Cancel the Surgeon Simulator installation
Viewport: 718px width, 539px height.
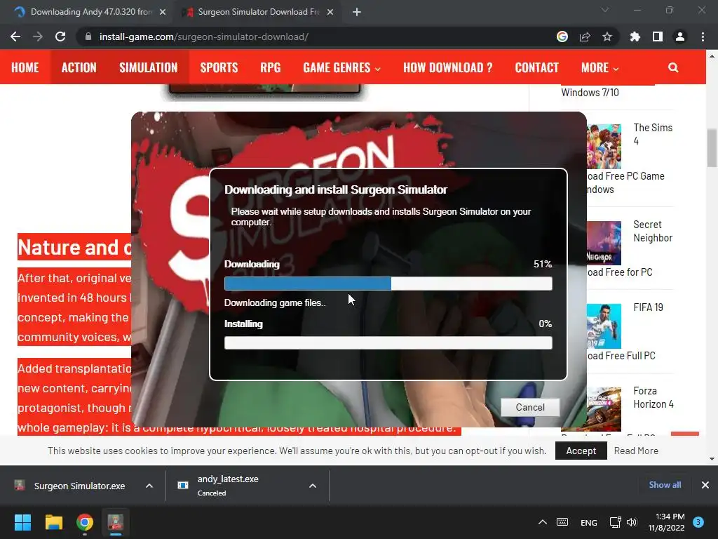click(x=530, y=408)
